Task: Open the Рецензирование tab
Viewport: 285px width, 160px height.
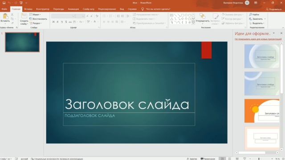Action: click(107, 9)
